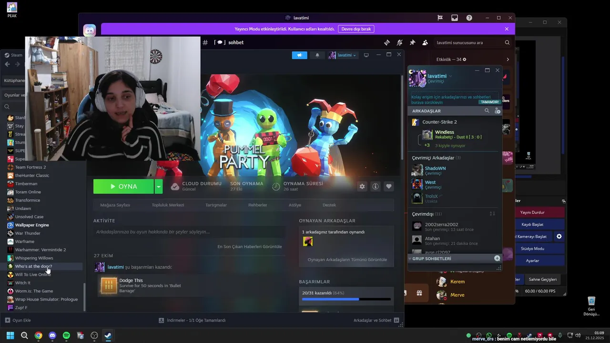Open the Pummel Party game info icon
610x343 pixels.
coord(376,187)
